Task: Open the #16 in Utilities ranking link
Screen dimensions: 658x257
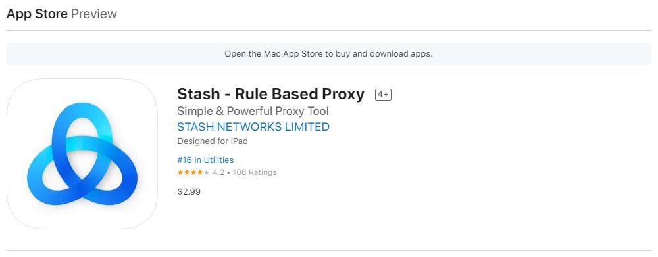Action: (x=205, y=160)
